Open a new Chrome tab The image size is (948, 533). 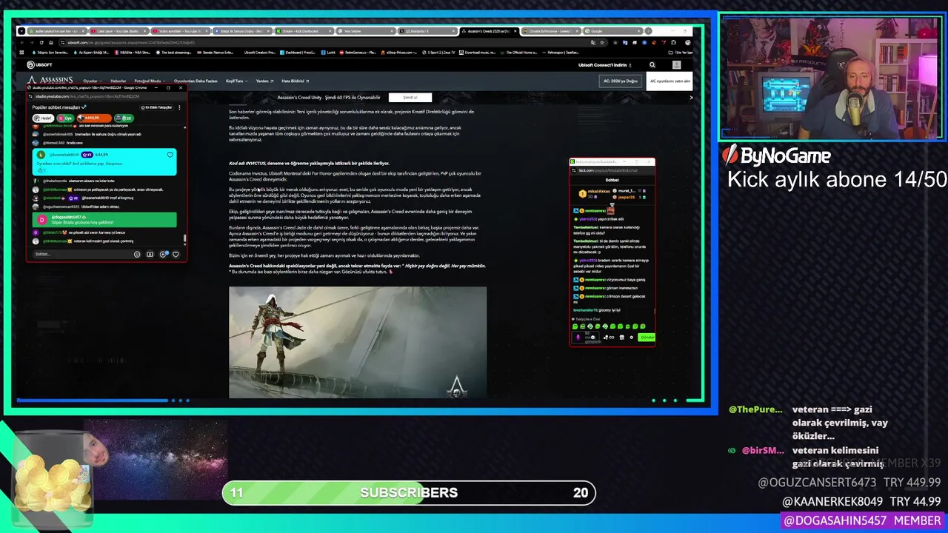[x=648, y=31]
